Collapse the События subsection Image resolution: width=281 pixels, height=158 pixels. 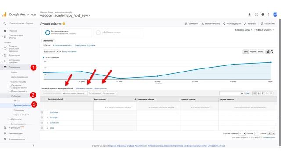[x=10, y=96]
